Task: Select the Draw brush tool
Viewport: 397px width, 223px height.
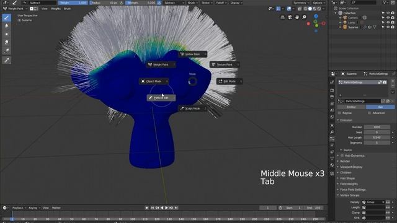Action: 7,17
